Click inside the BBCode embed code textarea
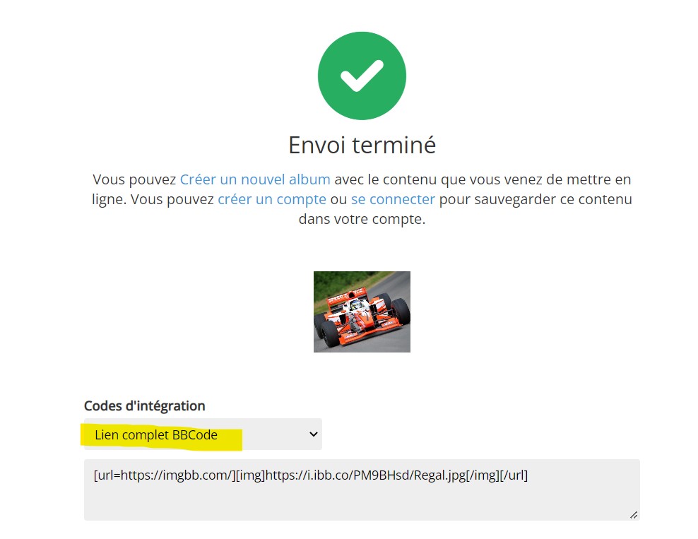The height and width of the screenshot is (539, 698). coord(362,490)
